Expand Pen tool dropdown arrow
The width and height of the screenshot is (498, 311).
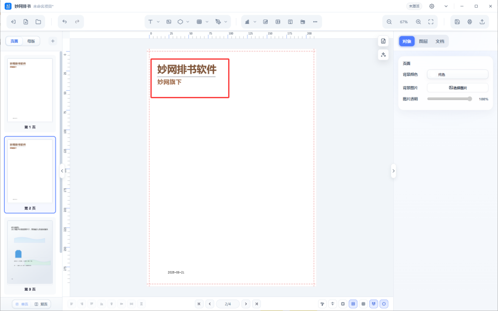226,22
